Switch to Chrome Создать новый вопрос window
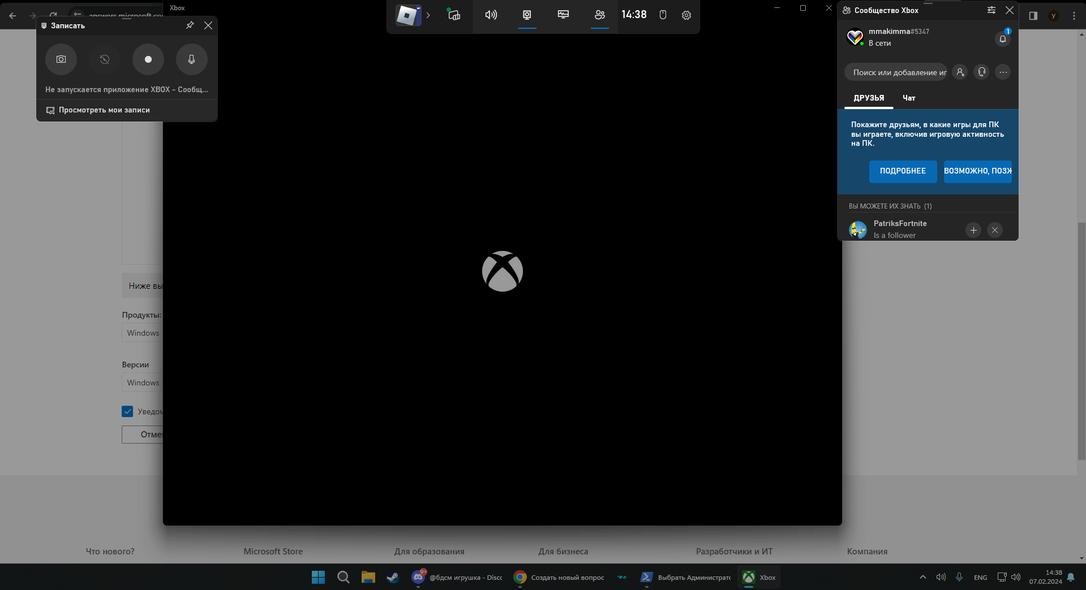The height and width of the screenshot is (590, 1086). (x=559, y=577)
